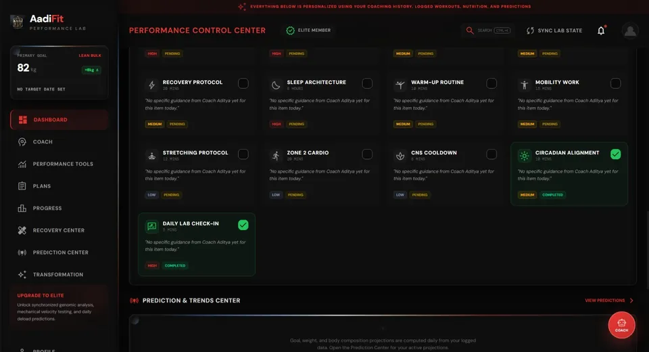Click the search field
This screenshot has width=649, height=352.
(488, 30)
